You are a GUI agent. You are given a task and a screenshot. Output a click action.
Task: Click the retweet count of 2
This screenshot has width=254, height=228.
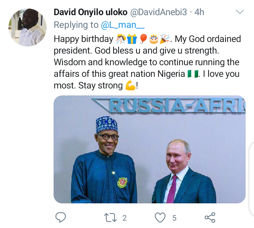[124, 218]
